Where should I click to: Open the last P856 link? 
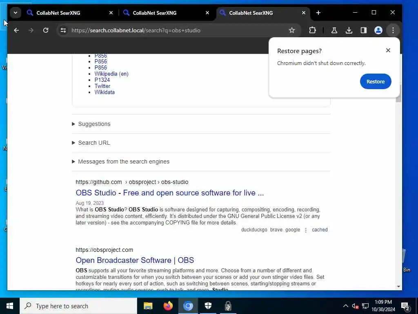coord(100,67)
